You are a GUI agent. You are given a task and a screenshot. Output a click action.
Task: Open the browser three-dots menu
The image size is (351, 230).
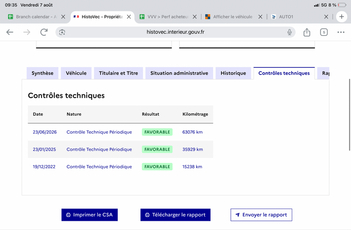[x=341, y=32]
